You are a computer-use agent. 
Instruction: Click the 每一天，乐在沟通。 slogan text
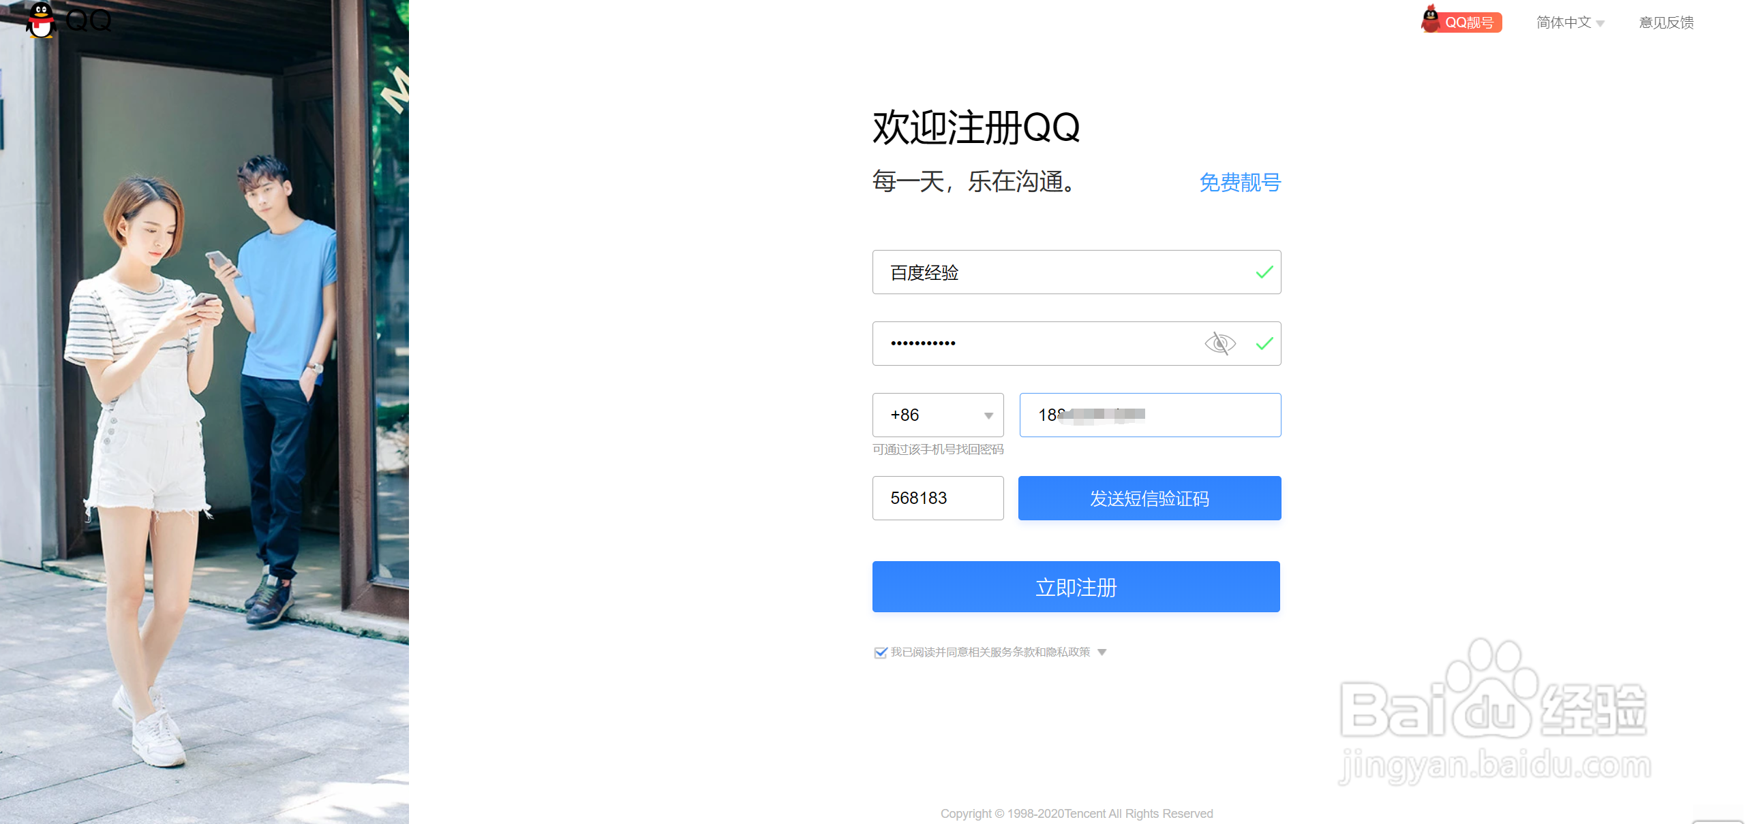(975, 182)
